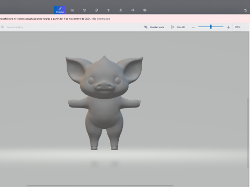Click the vertical scrollbar of canvas
The height and width of the screenshot is (187, 250).
pyautogui.click(x=248, y=132)
